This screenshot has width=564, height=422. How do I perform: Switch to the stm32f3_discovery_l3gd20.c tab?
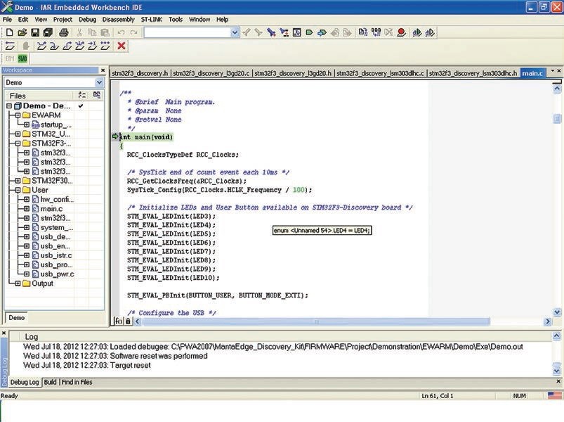pos(211,73)
